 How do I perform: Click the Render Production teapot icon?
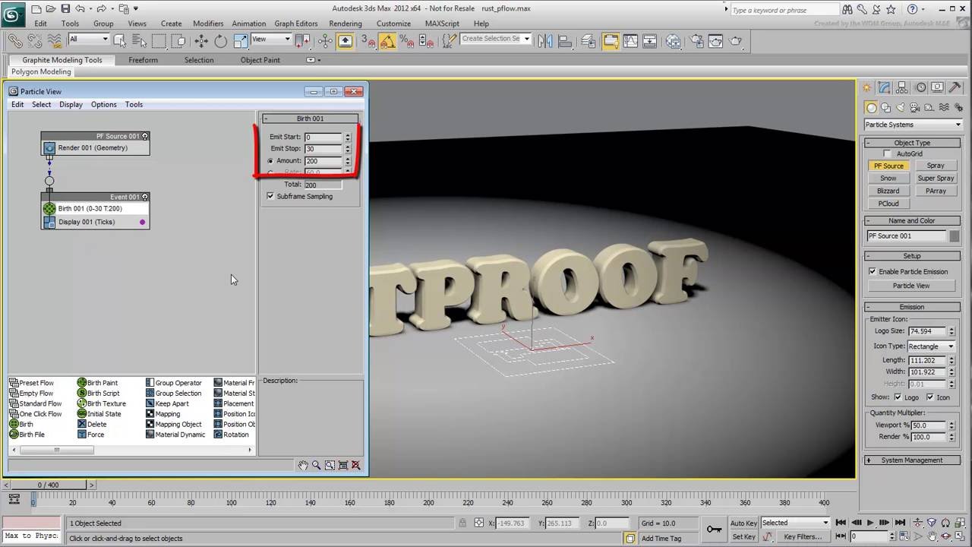(x=735, y=41)
